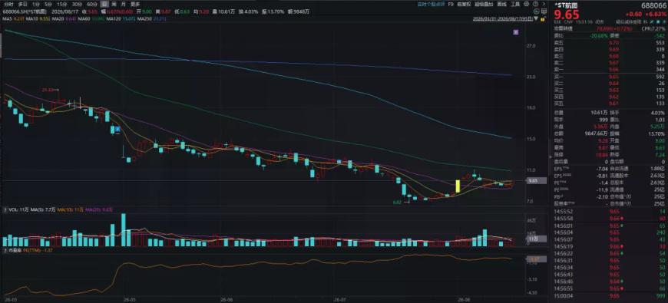This screenshot has width=668, height=303.
Task: Click the yellow highlighted candlestick bar
Action: point(458,186)
